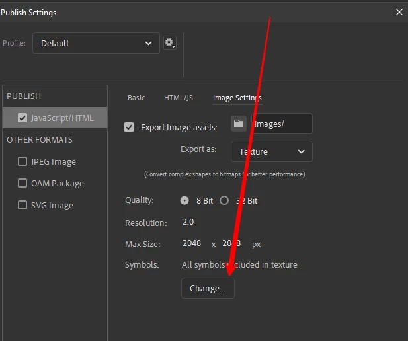The width and height of the screenshot is (408, 341).
Task: Click the Max Size width 2048
Action: [x=192, y=243]
